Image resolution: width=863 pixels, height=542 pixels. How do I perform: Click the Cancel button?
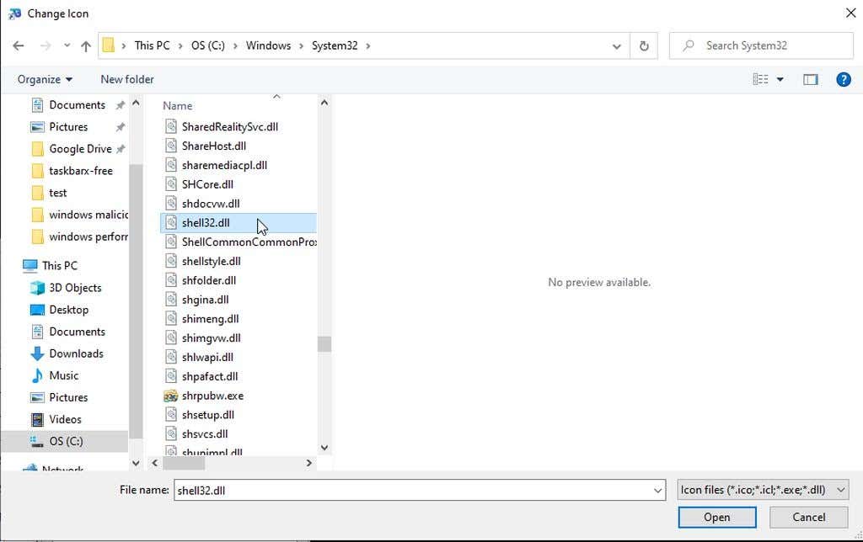pos(808,518)
